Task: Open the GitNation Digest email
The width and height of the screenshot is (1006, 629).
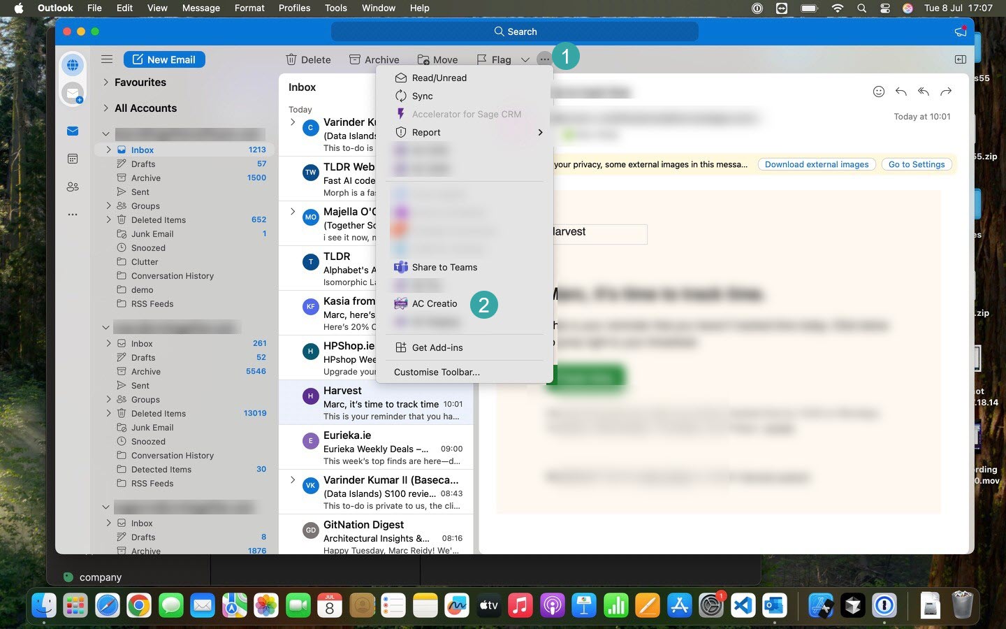Action: tap(376, 535)
